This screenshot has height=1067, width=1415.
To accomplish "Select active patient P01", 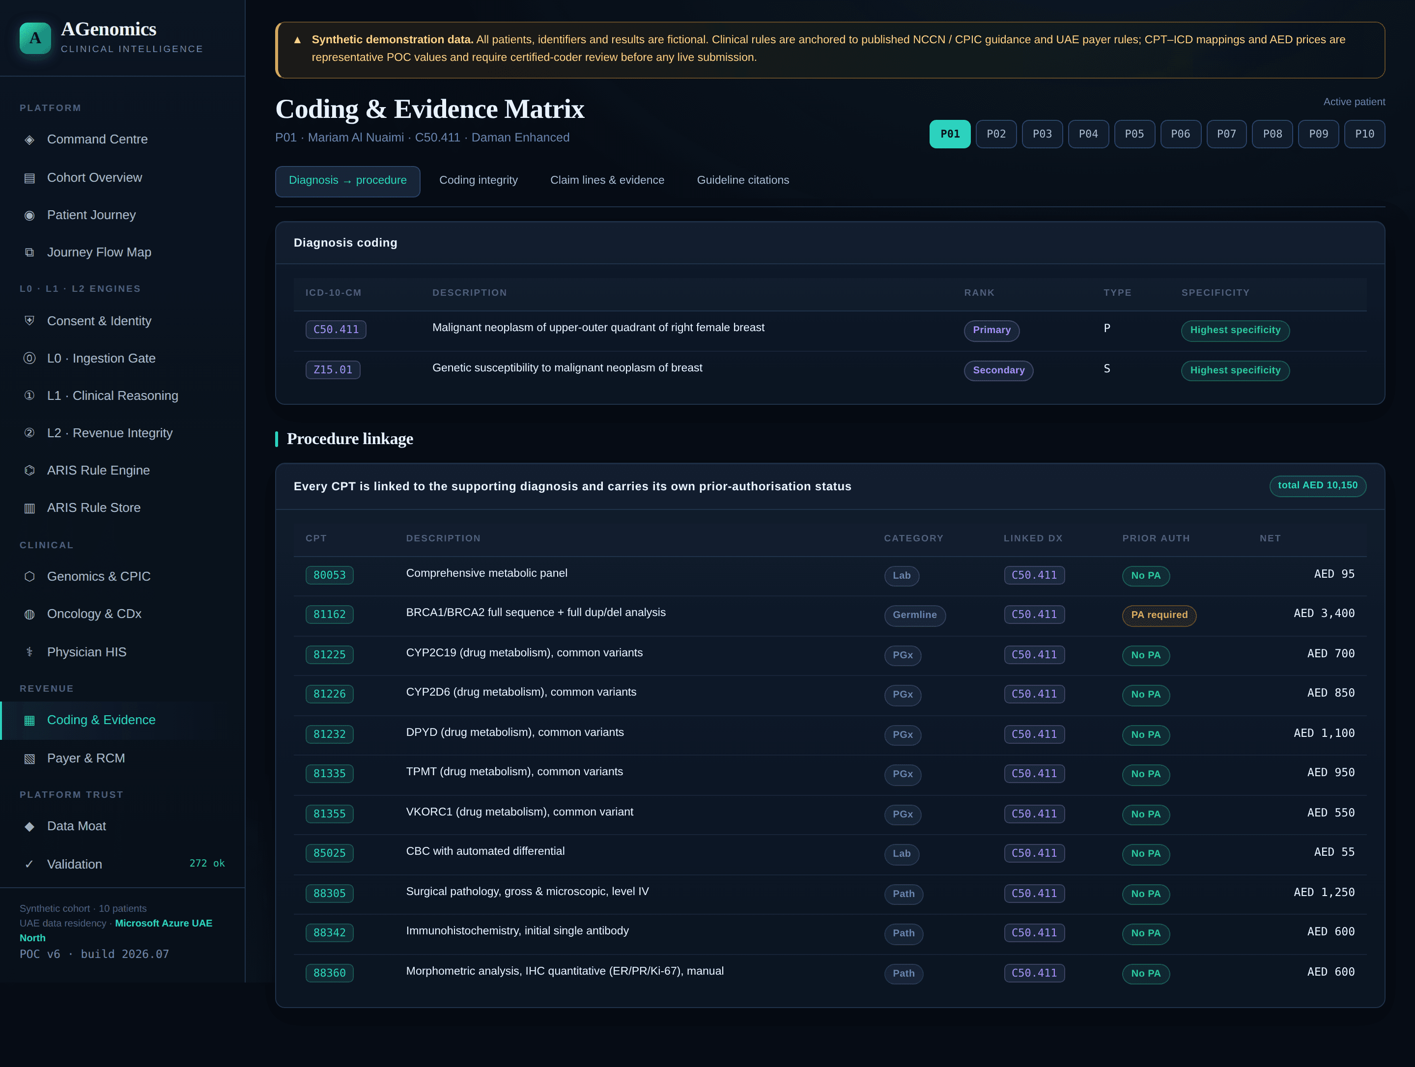I will click(950, 134).
